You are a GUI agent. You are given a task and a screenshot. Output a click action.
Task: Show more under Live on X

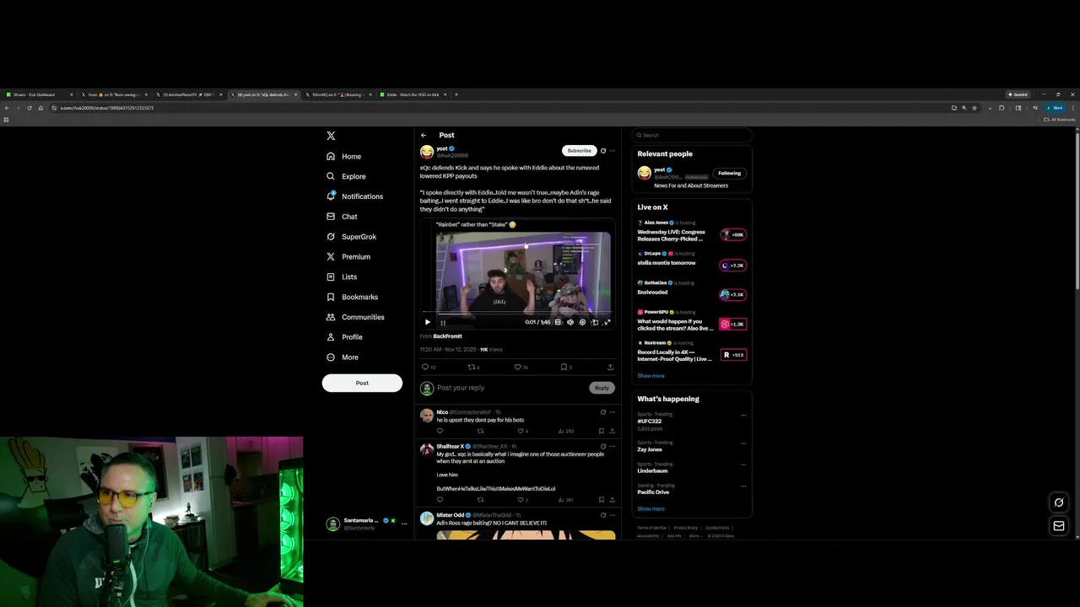(x=651, y=376)
